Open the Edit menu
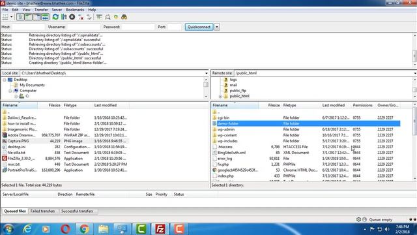The image size is (417, 235). pyautogui.click(x=15, y=10)
